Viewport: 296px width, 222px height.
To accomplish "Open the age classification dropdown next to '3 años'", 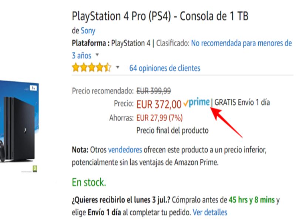I will point(97,55).
